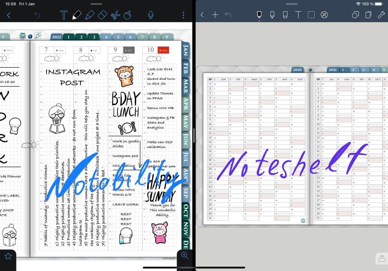
Task: Click the info icon in the Noteshelf planner
Action: coord(310,70)
